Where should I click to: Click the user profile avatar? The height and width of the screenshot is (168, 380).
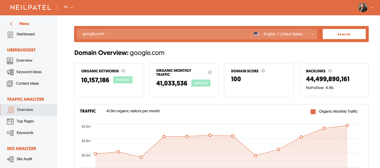363,7
